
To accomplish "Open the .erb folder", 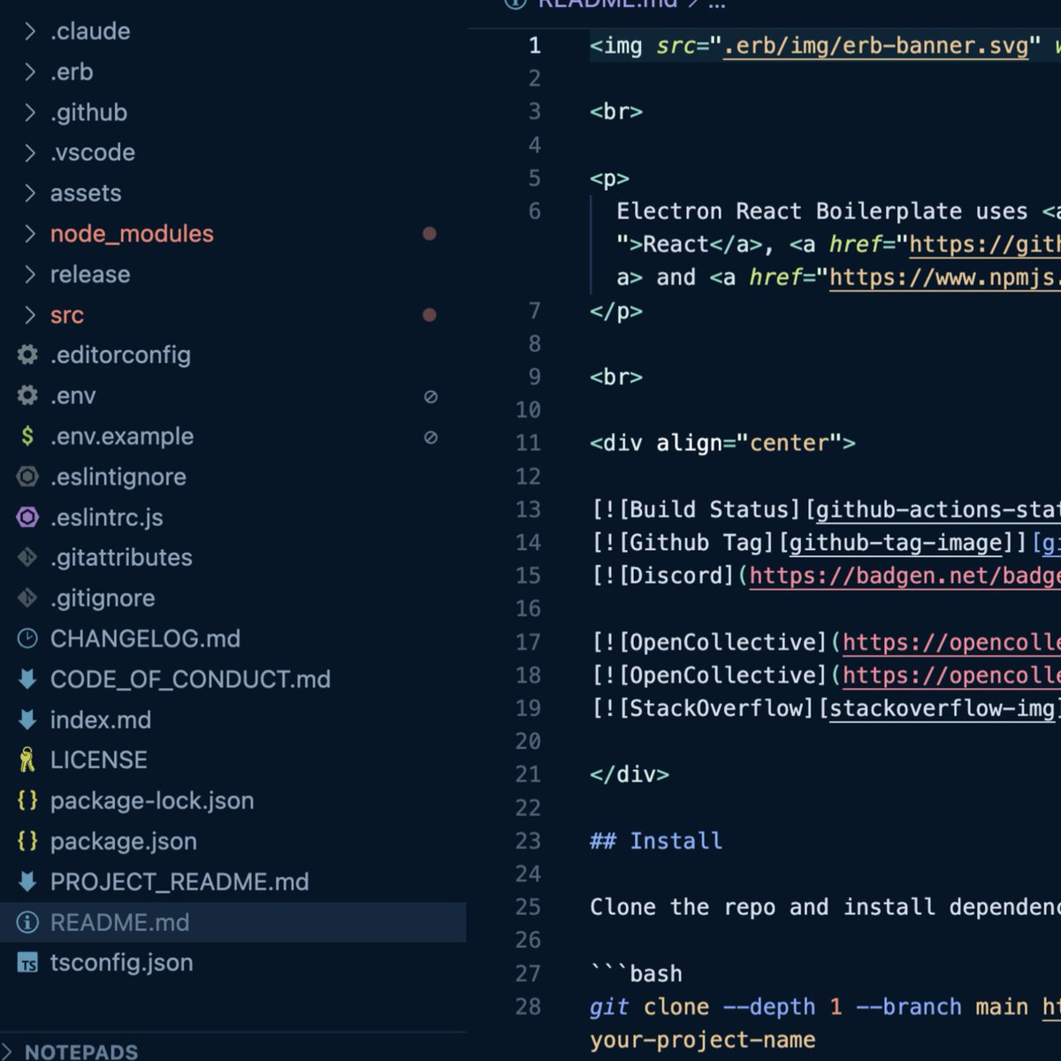I will (x=72, y=73).
